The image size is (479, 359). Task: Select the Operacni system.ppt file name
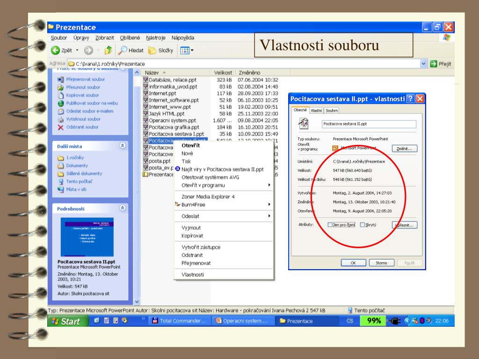click(172, 121)
